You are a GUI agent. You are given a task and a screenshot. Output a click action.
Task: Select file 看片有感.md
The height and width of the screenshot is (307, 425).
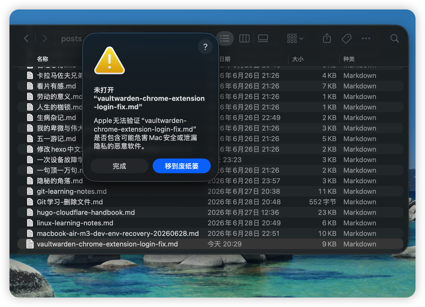click(56, 86)
